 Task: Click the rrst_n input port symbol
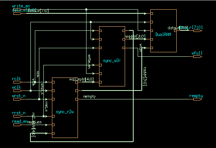(17, 116)
